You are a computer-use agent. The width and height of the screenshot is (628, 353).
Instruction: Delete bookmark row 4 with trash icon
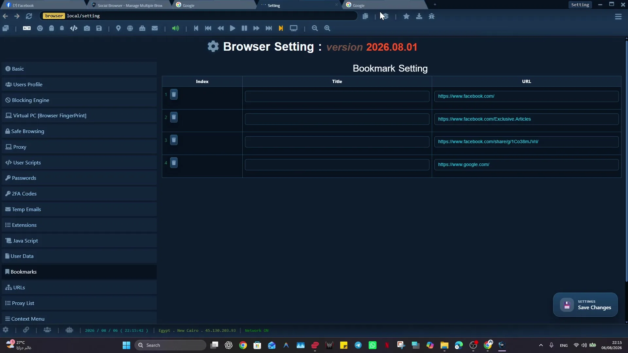(x=174, y=163)
